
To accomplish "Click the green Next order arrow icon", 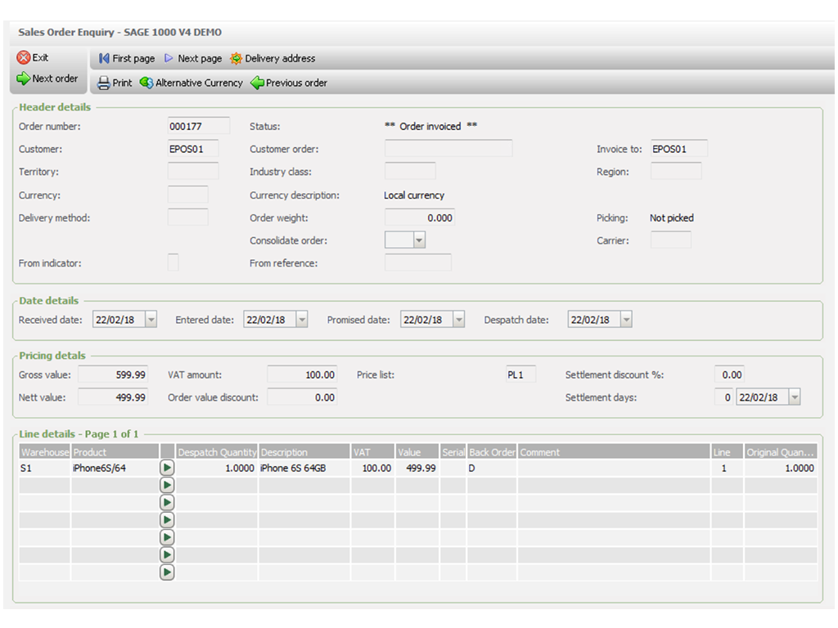I will (24, 78).
